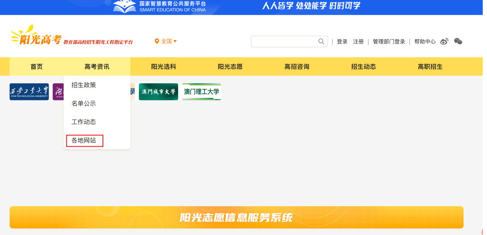Open the 高考资讯 menu
The image size is (487, 235).
(x=97, y=67)
